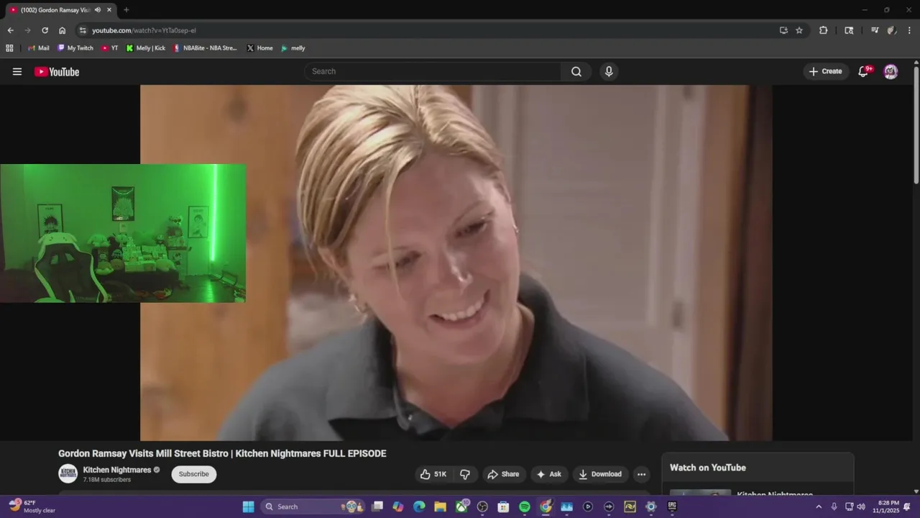Viewport: 920px width, 518px height.
Task: Click the 7.18M subscribers text
Action: pyautogui.click(x=107, y=480)
